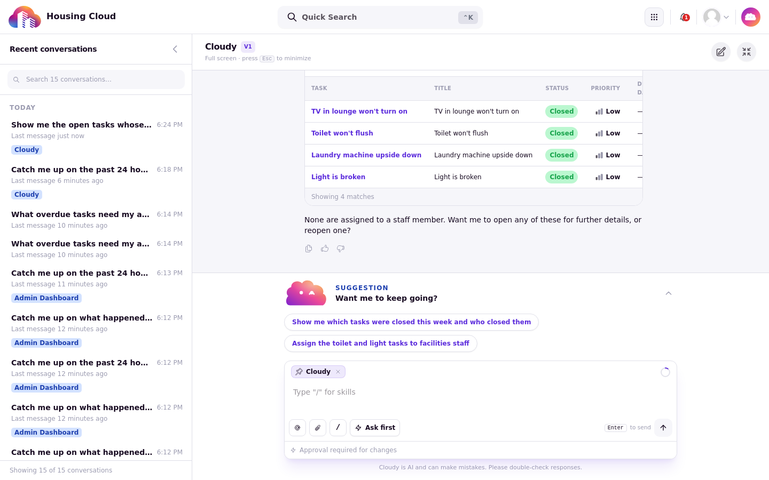Open the user account dropdown
This screenshot has height=480, width=769.
[716, 17]
